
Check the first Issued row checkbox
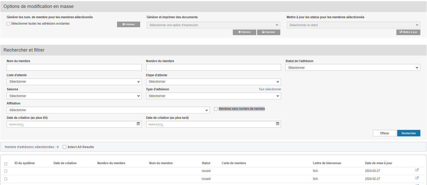6,171
